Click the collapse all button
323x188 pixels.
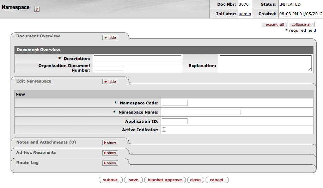tap(301, 25)
